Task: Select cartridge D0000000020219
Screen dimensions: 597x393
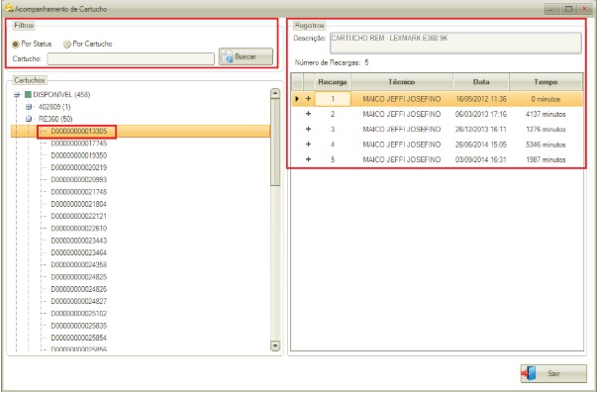Action: pos(79,167)
